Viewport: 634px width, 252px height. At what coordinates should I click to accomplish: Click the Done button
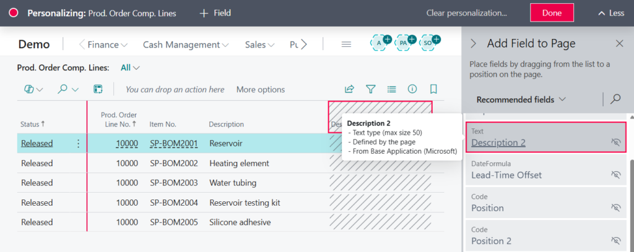click(551, 13)
